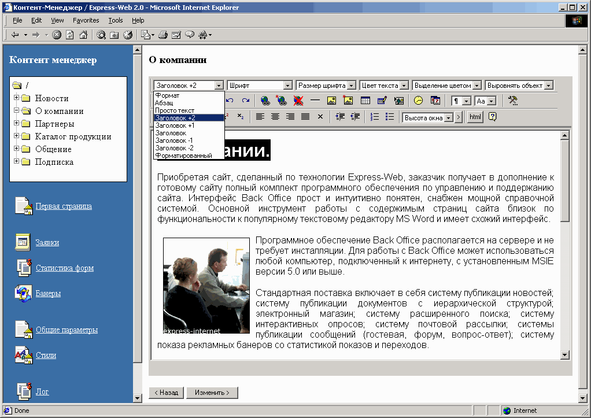Click the X icon beside the justify button

click(x=320, y=117)
